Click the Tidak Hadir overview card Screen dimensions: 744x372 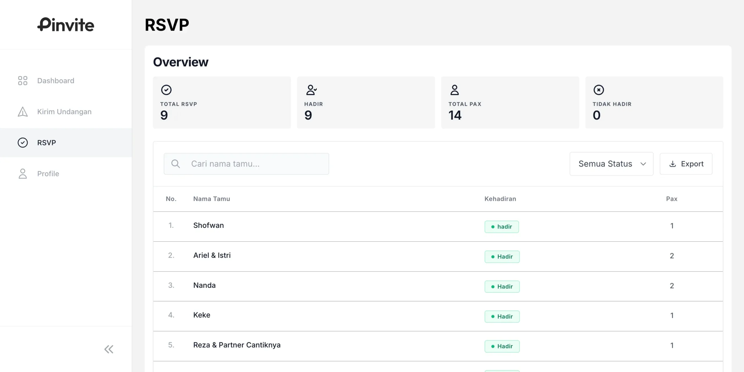(x=654, y=103)
